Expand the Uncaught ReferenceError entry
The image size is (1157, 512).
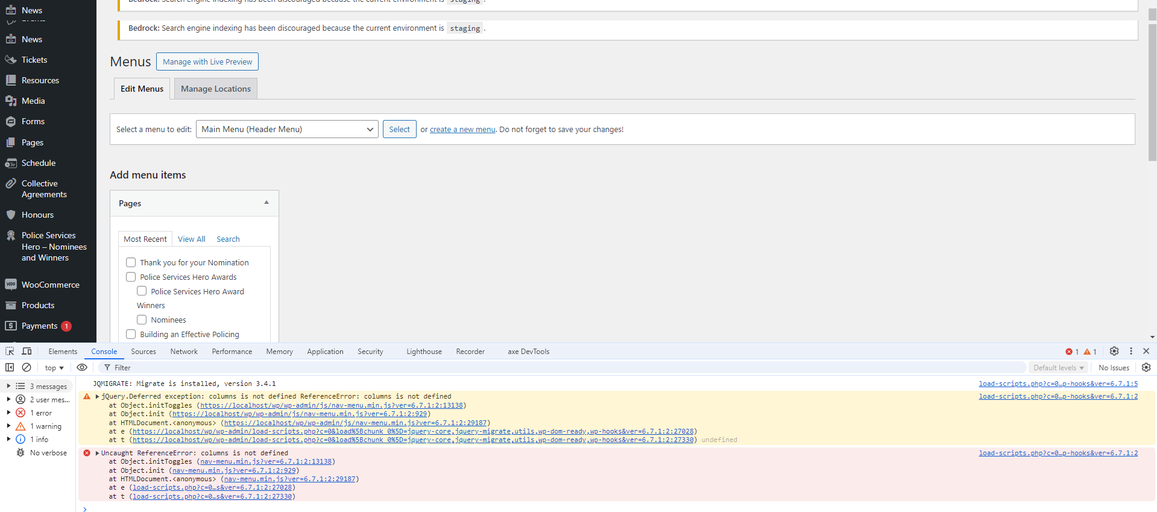pos(97,453)
